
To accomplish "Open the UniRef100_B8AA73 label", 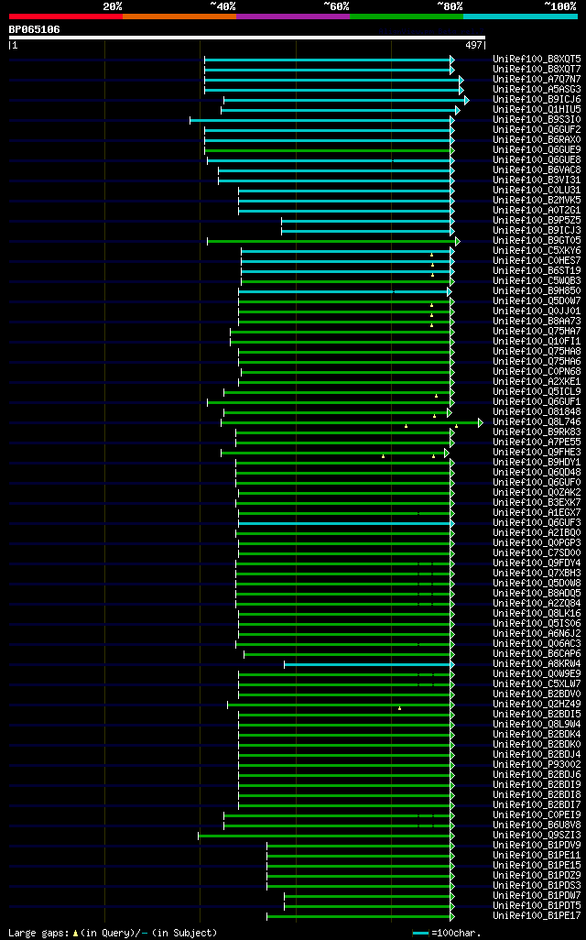I will pos(537,322).
